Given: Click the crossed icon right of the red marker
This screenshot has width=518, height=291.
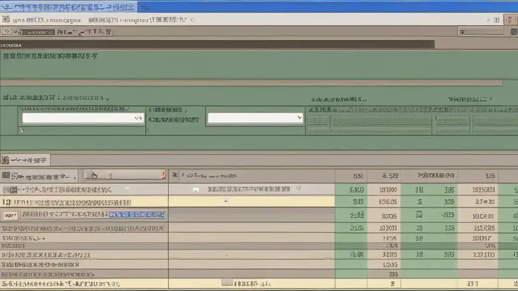Looking at the screenshot, I should (175, 176).
